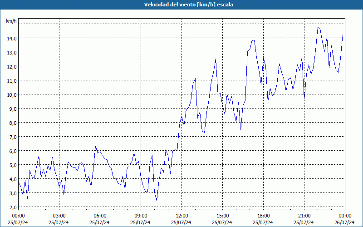
Task: Click the 09:00 time axis label
Action: point(141,216)
